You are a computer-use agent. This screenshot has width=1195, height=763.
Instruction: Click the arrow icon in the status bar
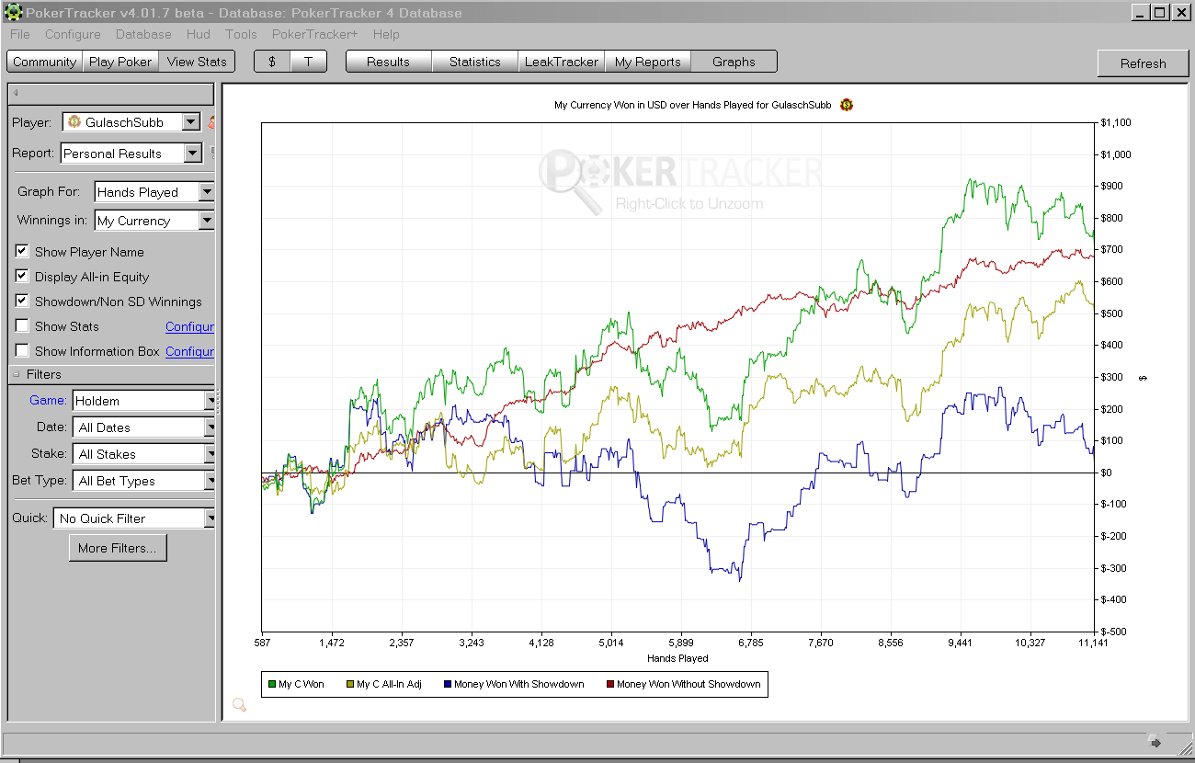point(1155,743)
